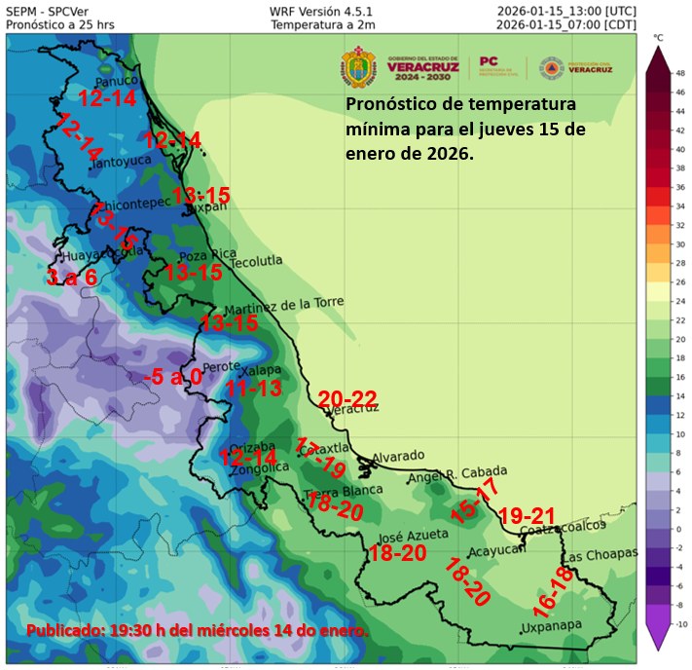Click the dark maroon top arrow of color scale

(x=658, y=58)
